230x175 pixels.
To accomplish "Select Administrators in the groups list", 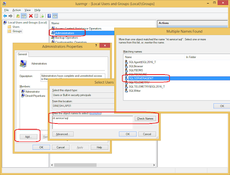I will pos(65,33).
